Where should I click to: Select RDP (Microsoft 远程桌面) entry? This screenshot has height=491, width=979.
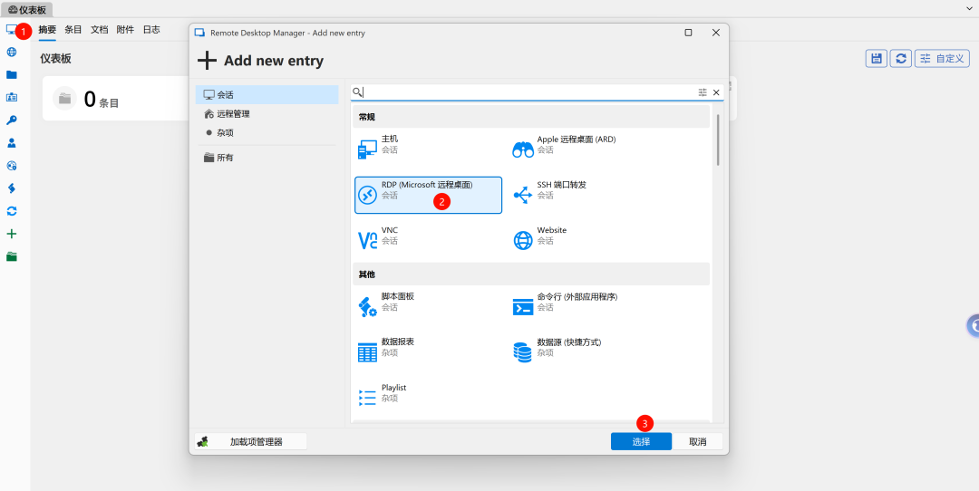[x=428, y=196]
